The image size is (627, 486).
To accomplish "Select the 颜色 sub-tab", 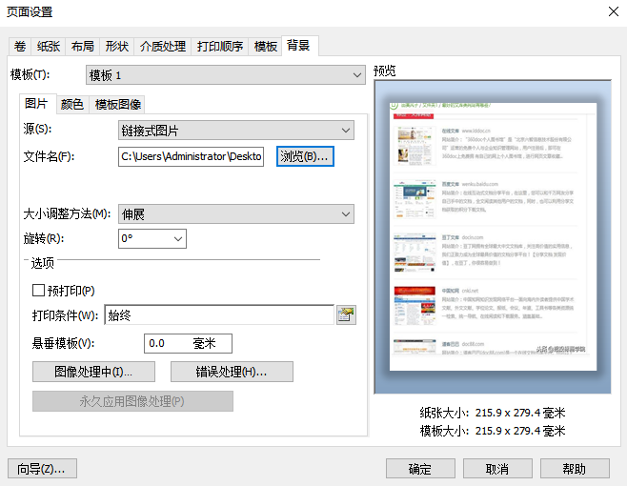I will [x=72, y=104].
